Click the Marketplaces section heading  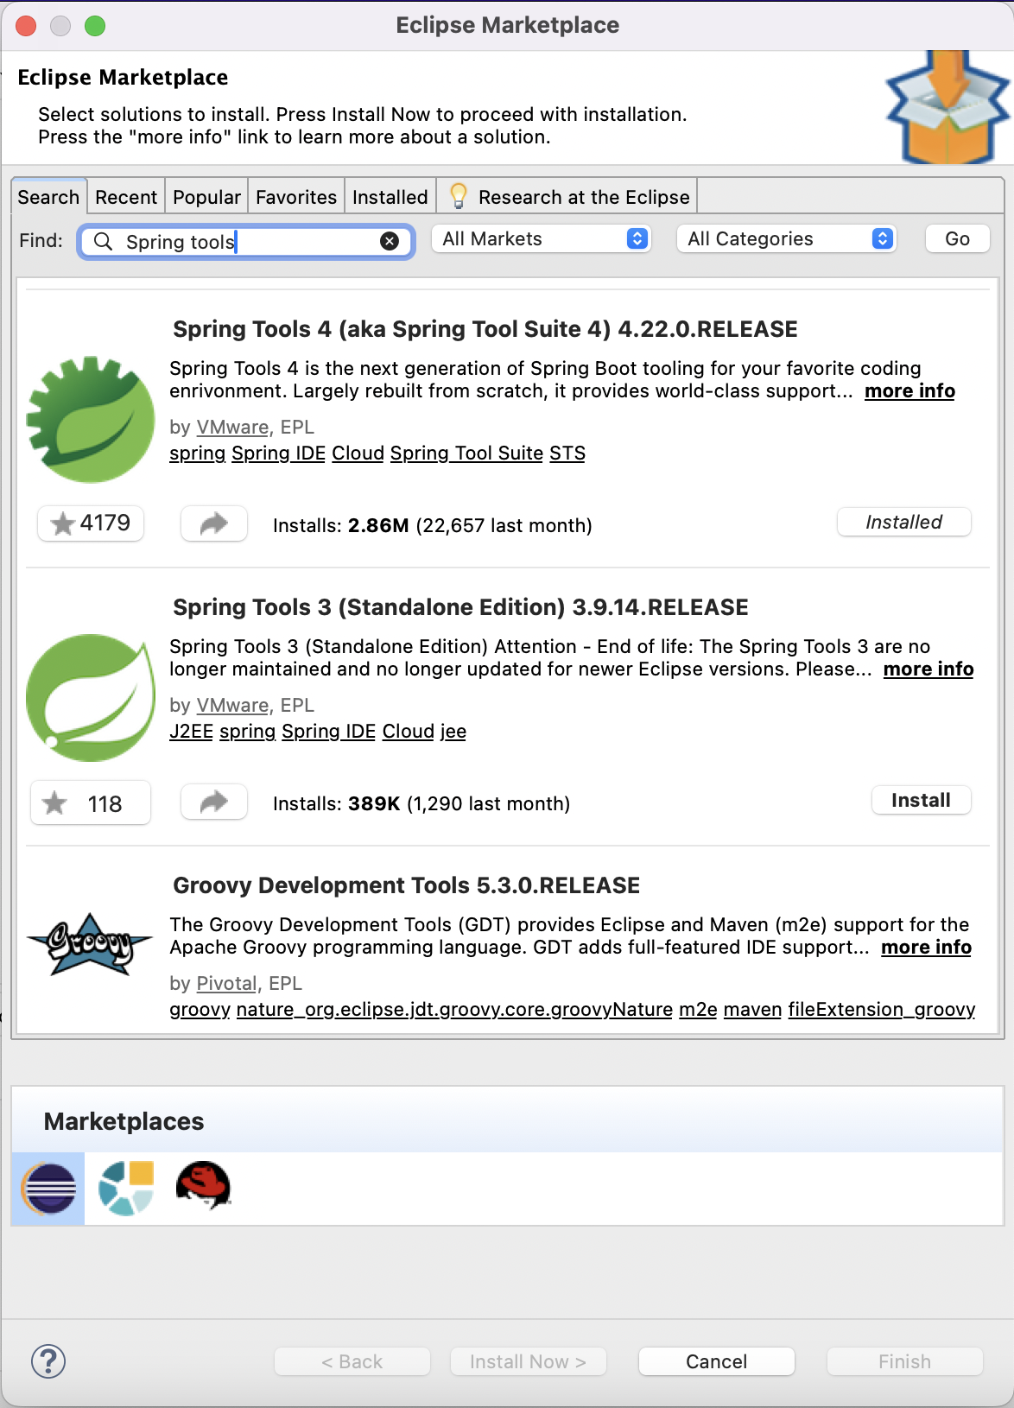pos(124,1121)
